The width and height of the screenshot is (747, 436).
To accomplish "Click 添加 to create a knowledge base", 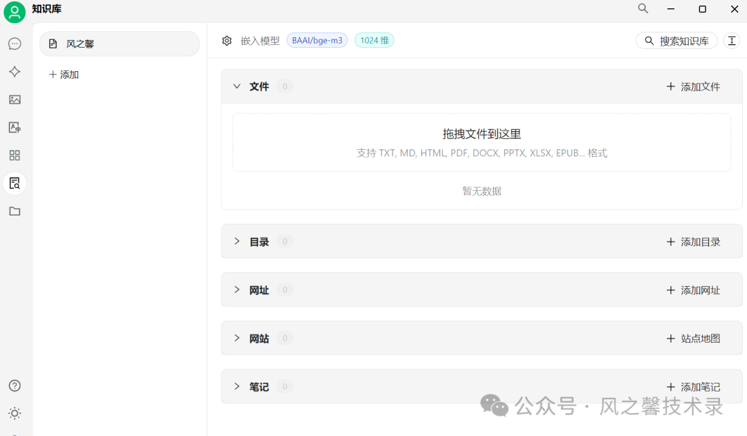I will (64, 75).
